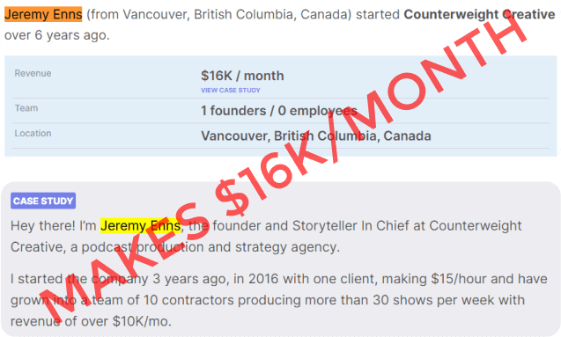The height and width of the screenshot is (337, 561).
Task: Click the 'over 6 years ago' text
Action: (57, 35)
